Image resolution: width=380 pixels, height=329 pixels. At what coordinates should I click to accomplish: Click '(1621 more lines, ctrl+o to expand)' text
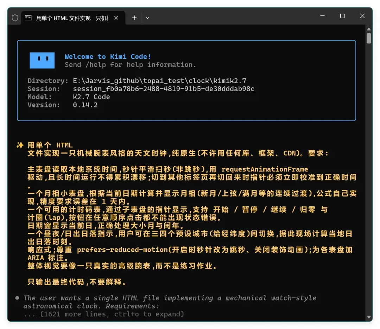tap(112, 314)
